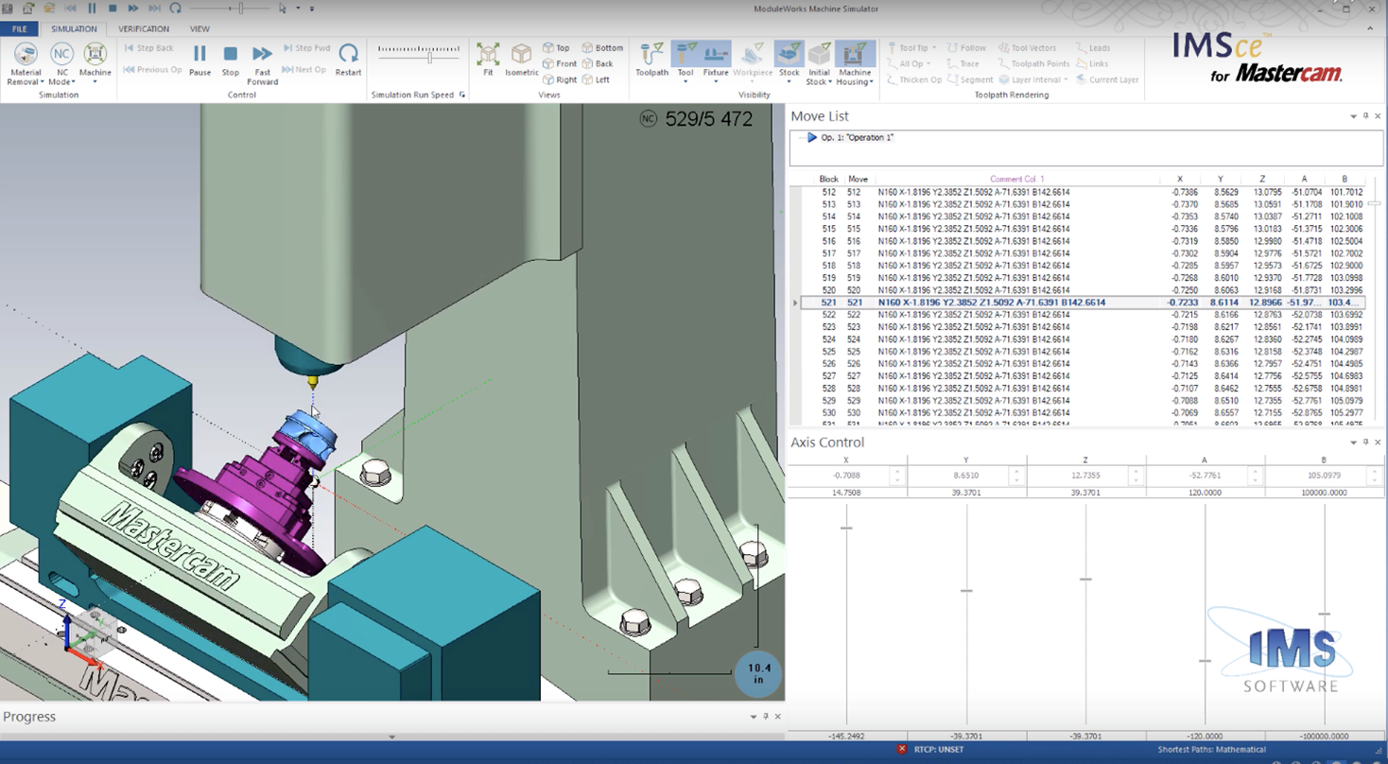The image size is (1388, 764).
Task: Close the Move List panel
Action: click(x=1379, y=116)
